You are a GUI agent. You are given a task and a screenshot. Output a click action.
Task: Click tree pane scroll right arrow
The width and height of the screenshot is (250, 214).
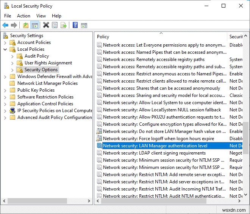click(89, 201)
